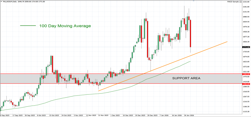The width and height of the screenshot is (251, 117).
Task: Click the 2232.80 top price scale value
Action: click(x=246, y=2)
